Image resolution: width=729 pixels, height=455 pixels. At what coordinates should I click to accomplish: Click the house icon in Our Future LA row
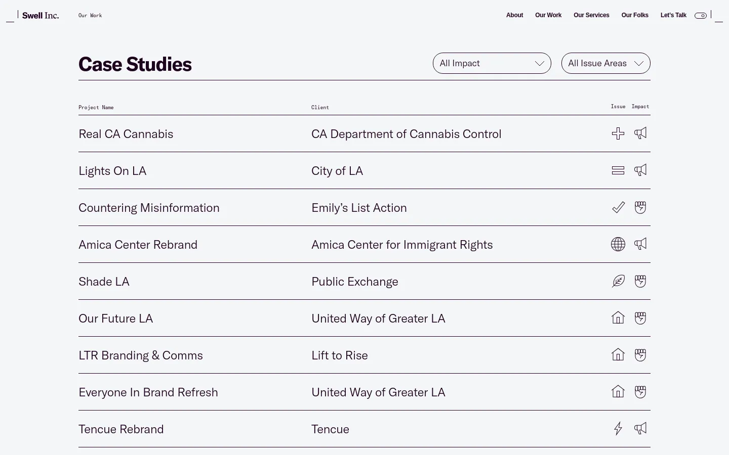[x=618, y=317]
